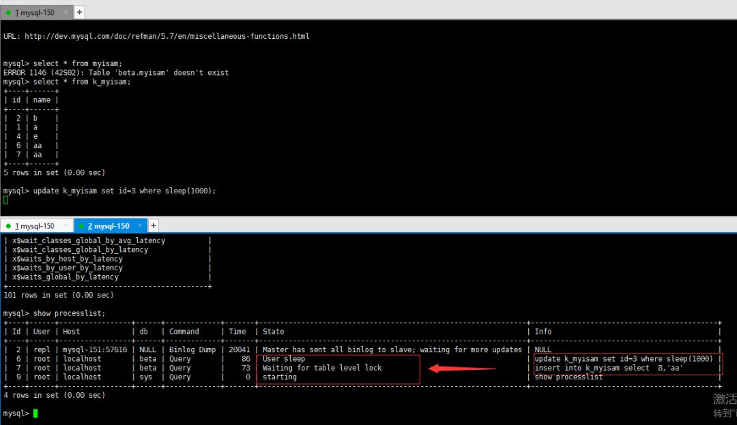Click the 'User' column header in processlist

pos(42,332)
